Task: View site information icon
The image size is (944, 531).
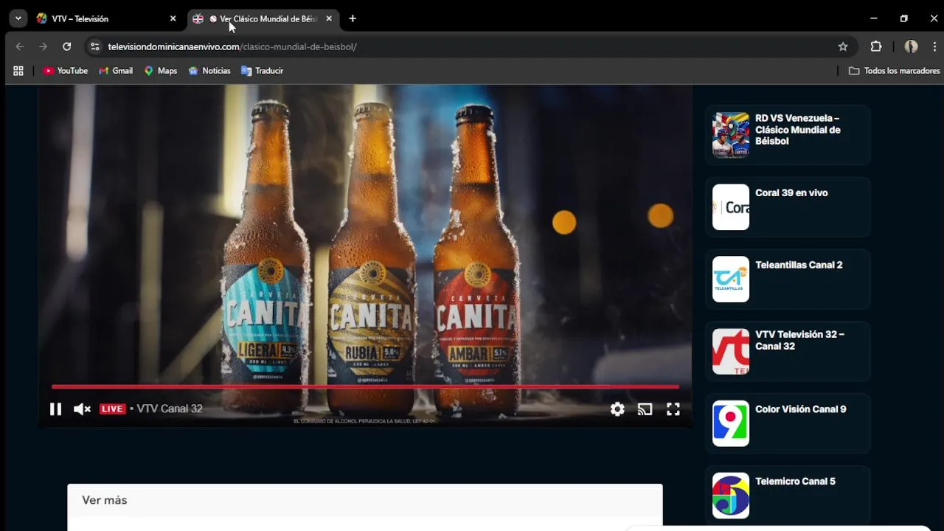Action: coord(94,46)
